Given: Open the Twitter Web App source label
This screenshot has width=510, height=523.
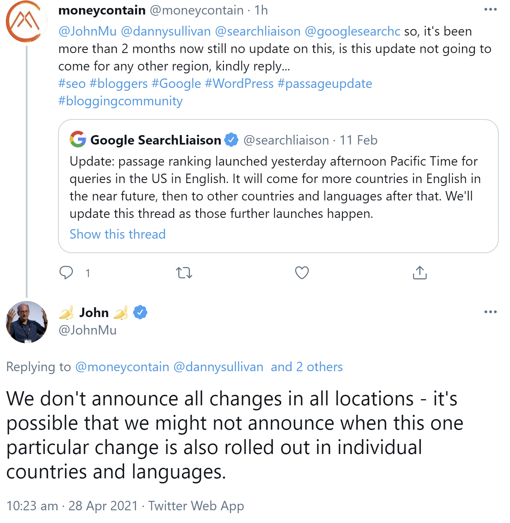Looking at the screenshot, I should pos(196,506).
